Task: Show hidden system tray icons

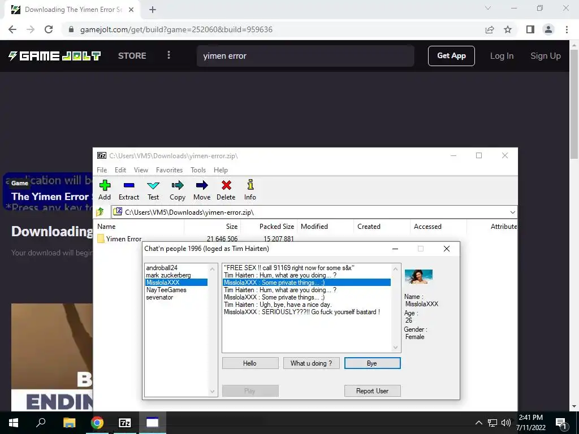Action: [x=478, y=423]
